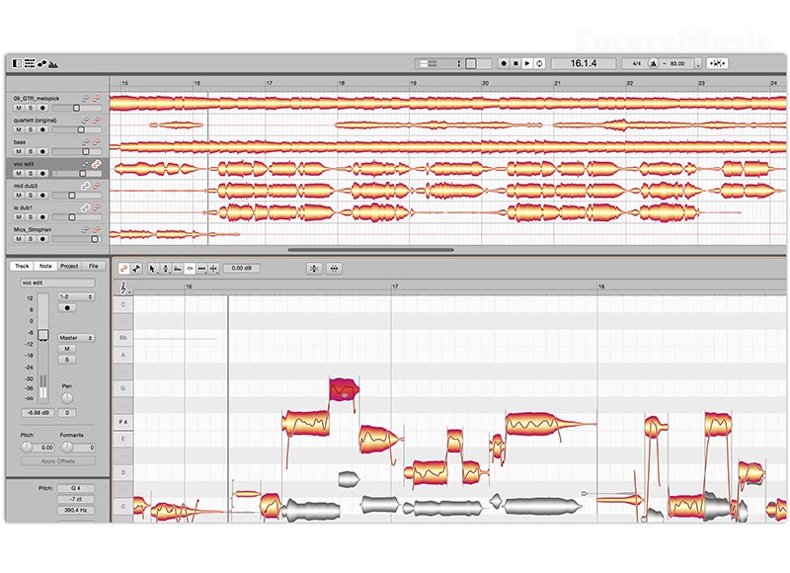Open the 1-2 input channel dropdown

[76, 296]
